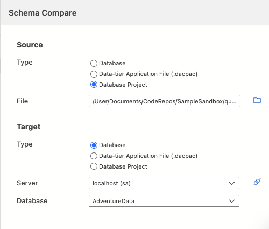269x229 pixels.
Task: Click the Type label in the Target section
Action: 25,144
